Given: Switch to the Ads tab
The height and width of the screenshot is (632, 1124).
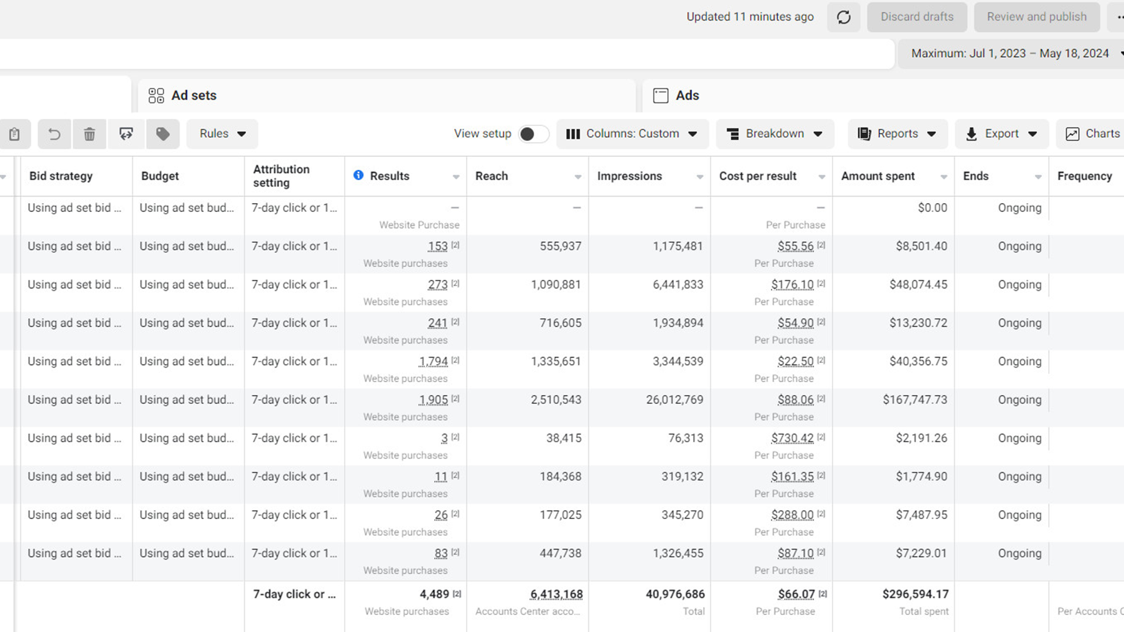Looking at the screenshot, I should (687, 95).
